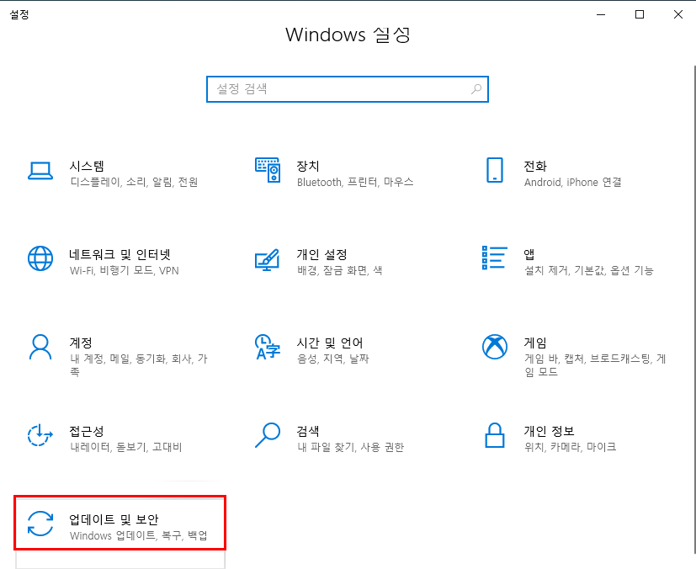Select the 시스템 title text
696x569 pixels.
[x=87, y=166]
